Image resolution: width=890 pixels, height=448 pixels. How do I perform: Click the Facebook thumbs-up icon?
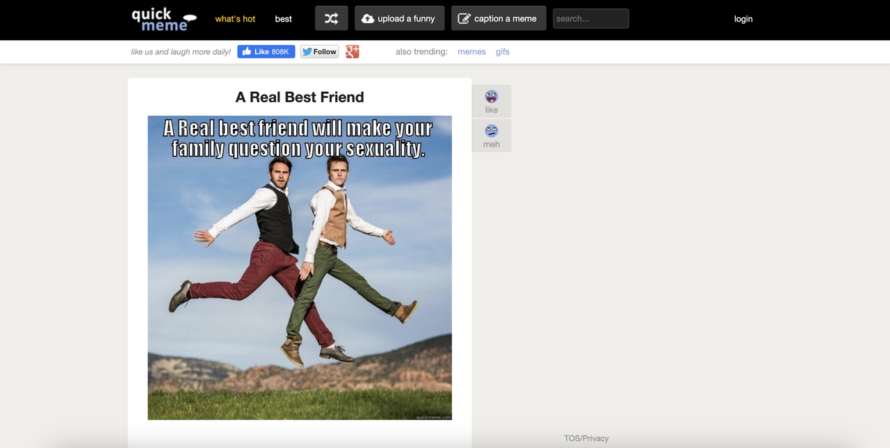[x=247, y=51]
